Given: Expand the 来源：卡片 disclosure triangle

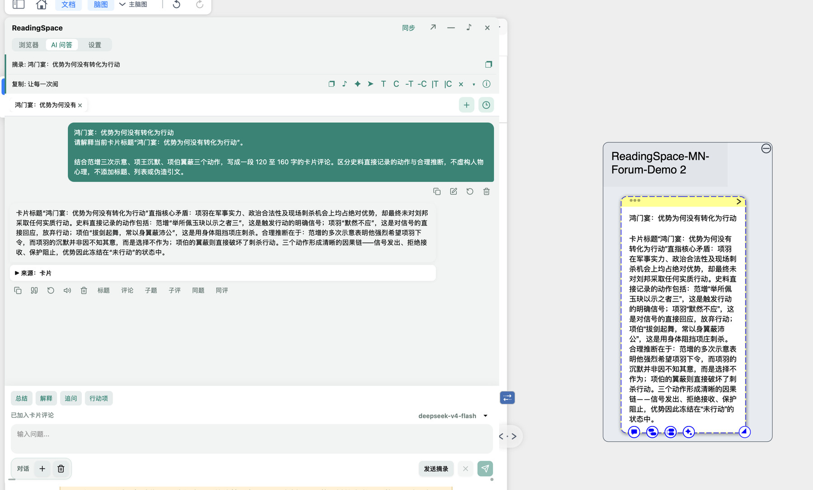Looking at the screenshot, I should pyautogui.click(x=17, y=273).
